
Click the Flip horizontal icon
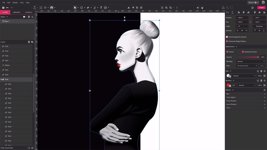129,8
